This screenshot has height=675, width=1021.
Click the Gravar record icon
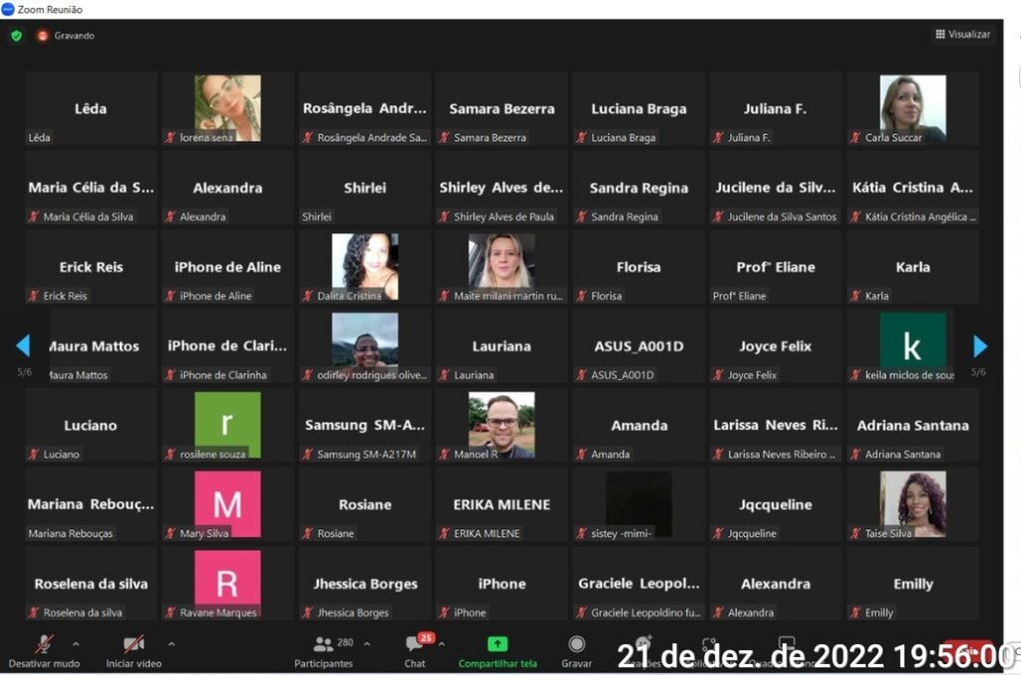click(x=576, y=644)
